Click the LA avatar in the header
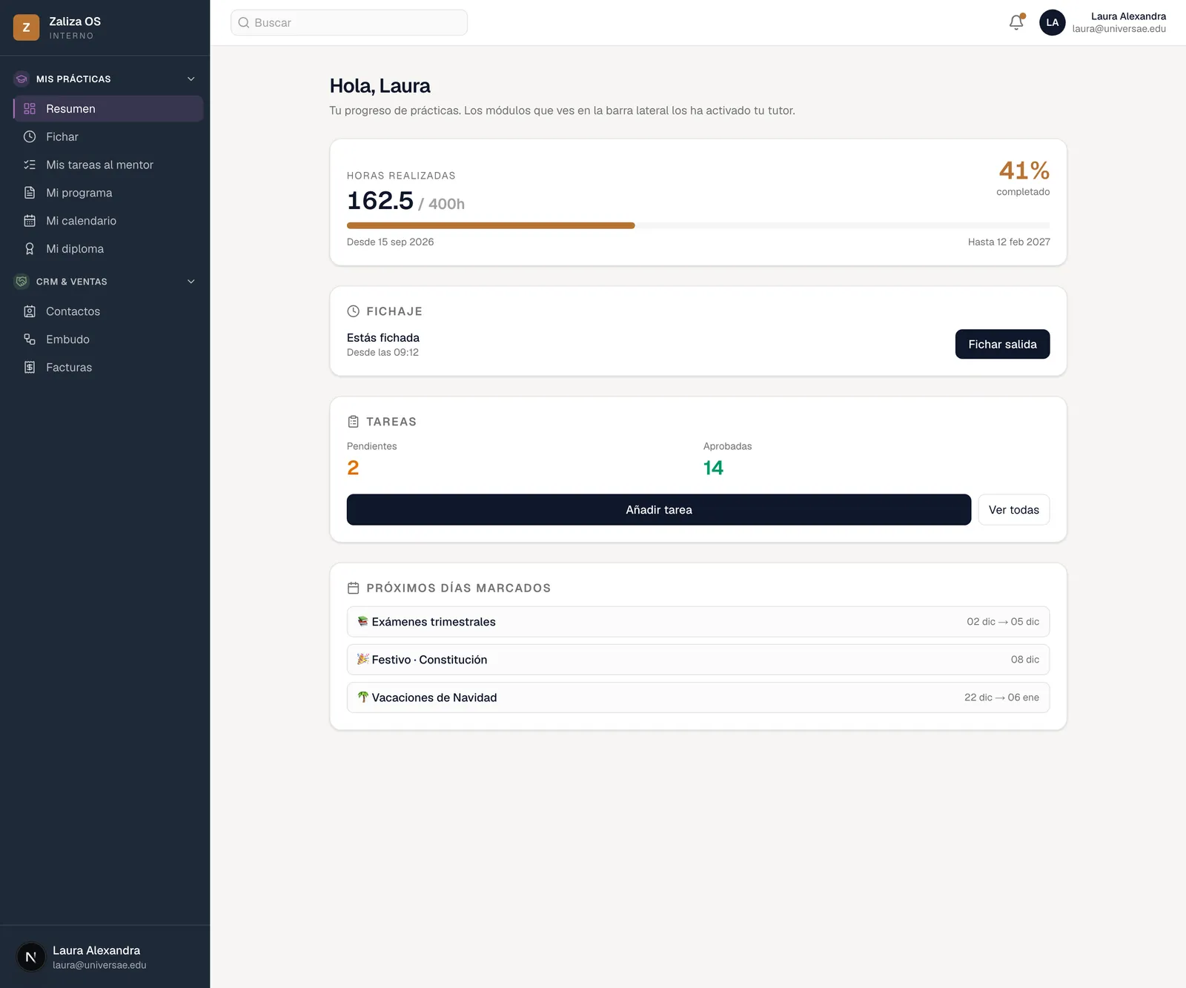Screen dimensions: 1186x988 pos(1052,22)
